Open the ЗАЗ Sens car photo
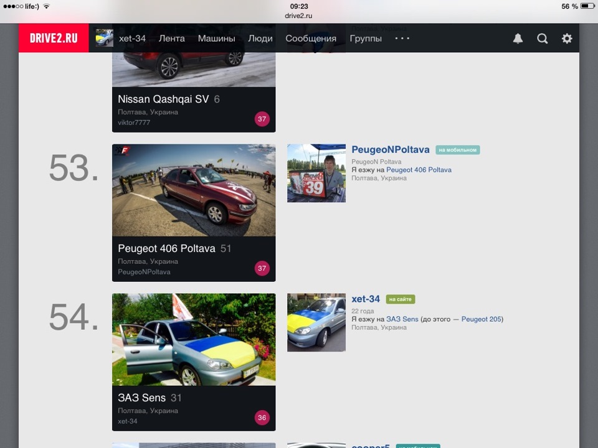This screenshot has width=598, height=448. (x=194, y=340)
